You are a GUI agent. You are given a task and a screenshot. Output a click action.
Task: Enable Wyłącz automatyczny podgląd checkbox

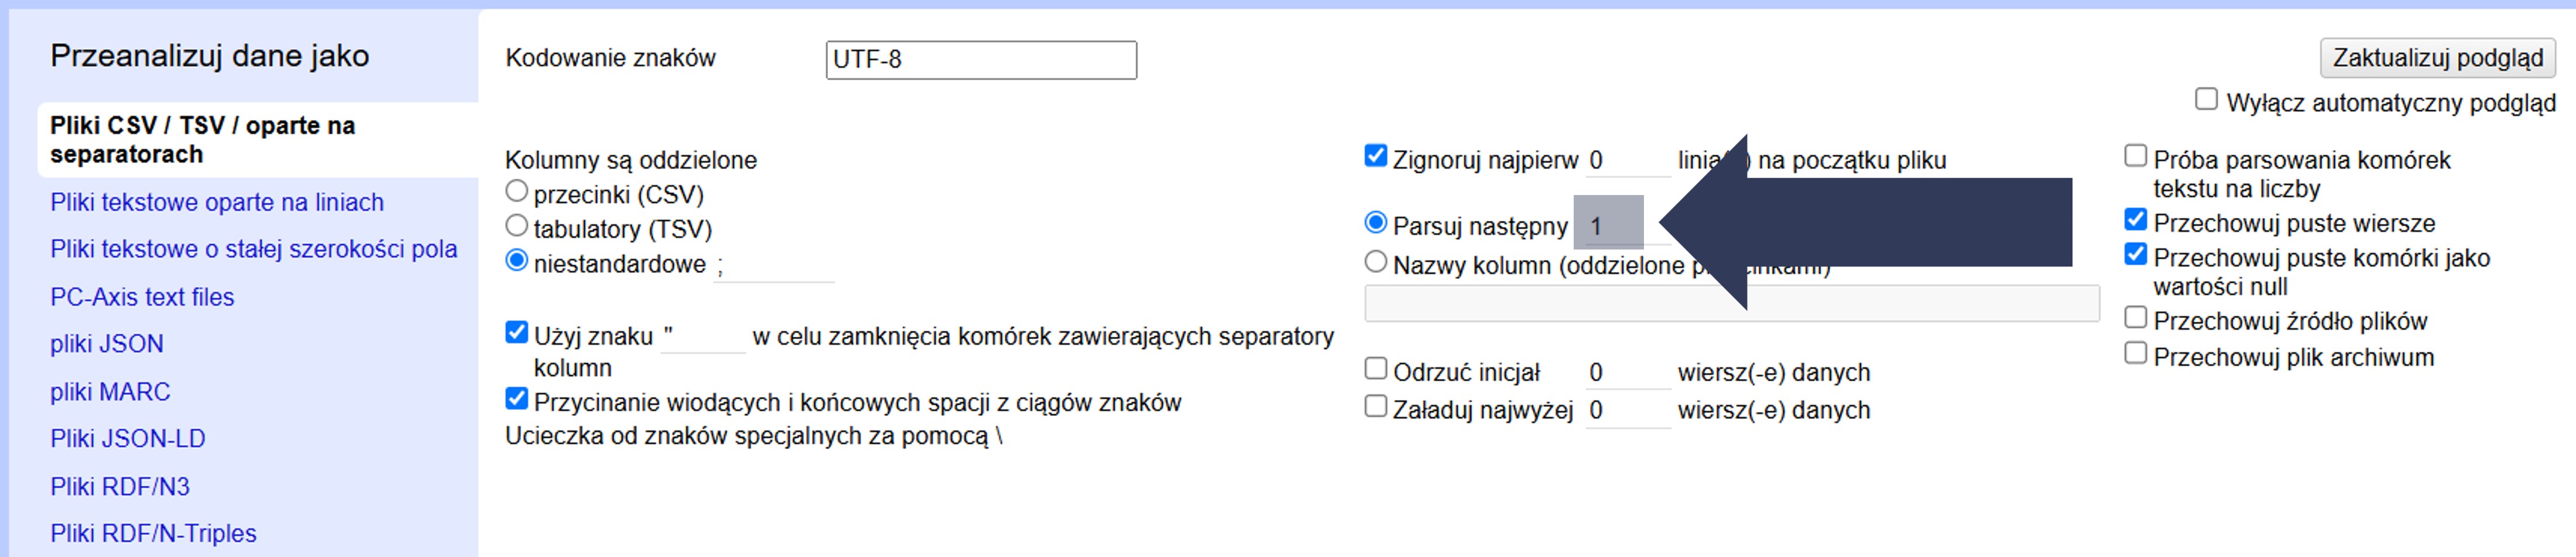[2205, 99]
